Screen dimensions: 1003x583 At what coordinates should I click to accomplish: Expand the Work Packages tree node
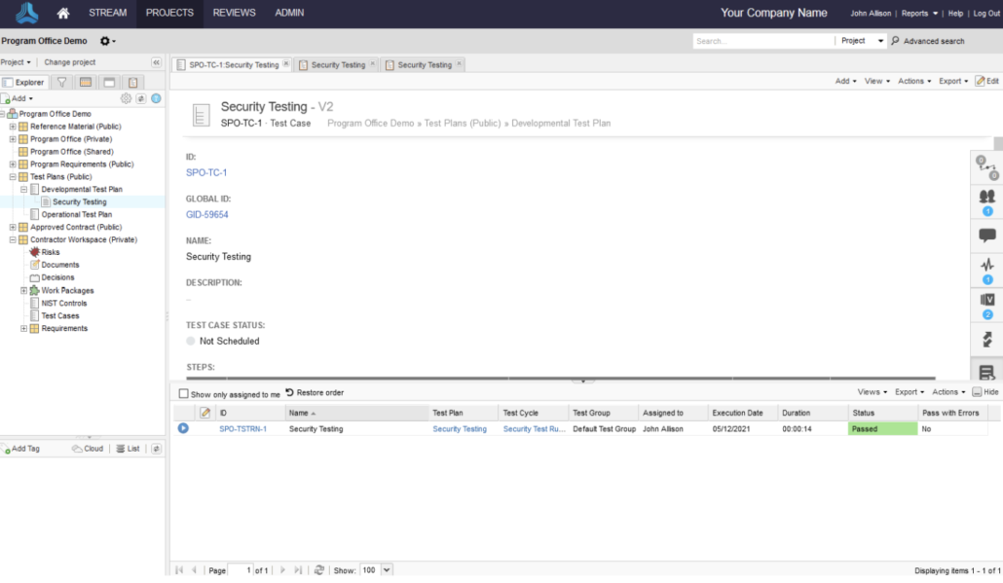click(22, 290)
